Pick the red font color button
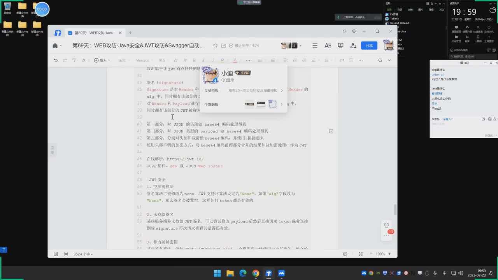The width and height of the screenshot is (498, 280). point(235,60)
